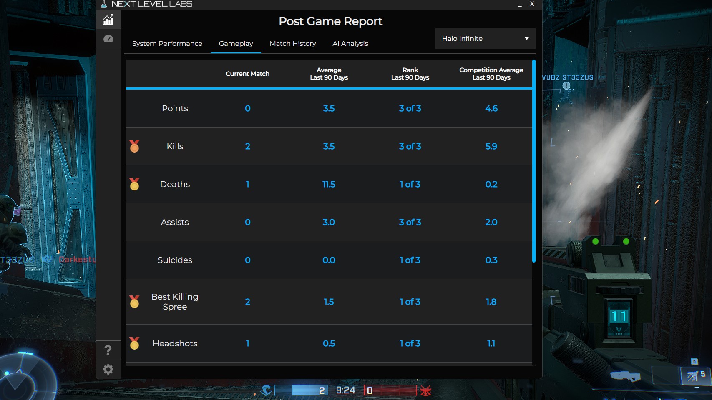Click the Points row label
Screen dimensions: 712x400
click(175, 108)
